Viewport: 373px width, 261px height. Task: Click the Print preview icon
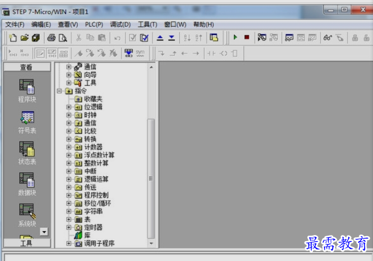pos(63,38)
